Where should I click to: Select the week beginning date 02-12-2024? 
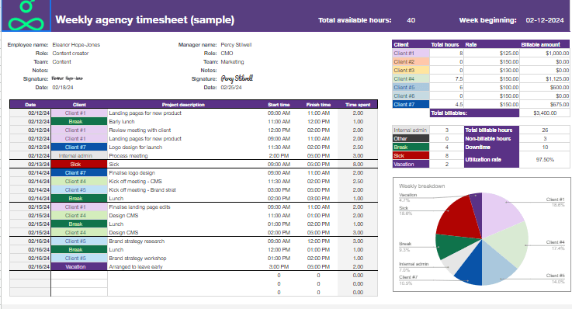click(x=545, y=20)
